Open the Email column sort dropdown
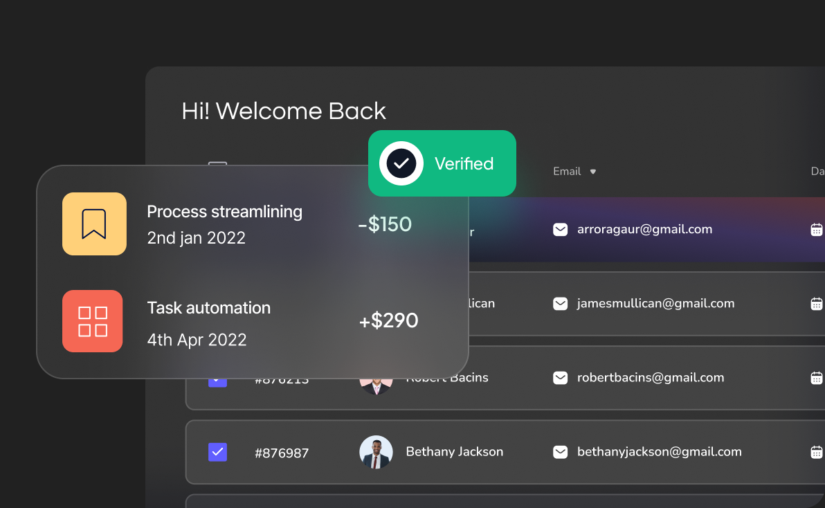This screenshot has width=825, height=508. [x=594, y=172]
